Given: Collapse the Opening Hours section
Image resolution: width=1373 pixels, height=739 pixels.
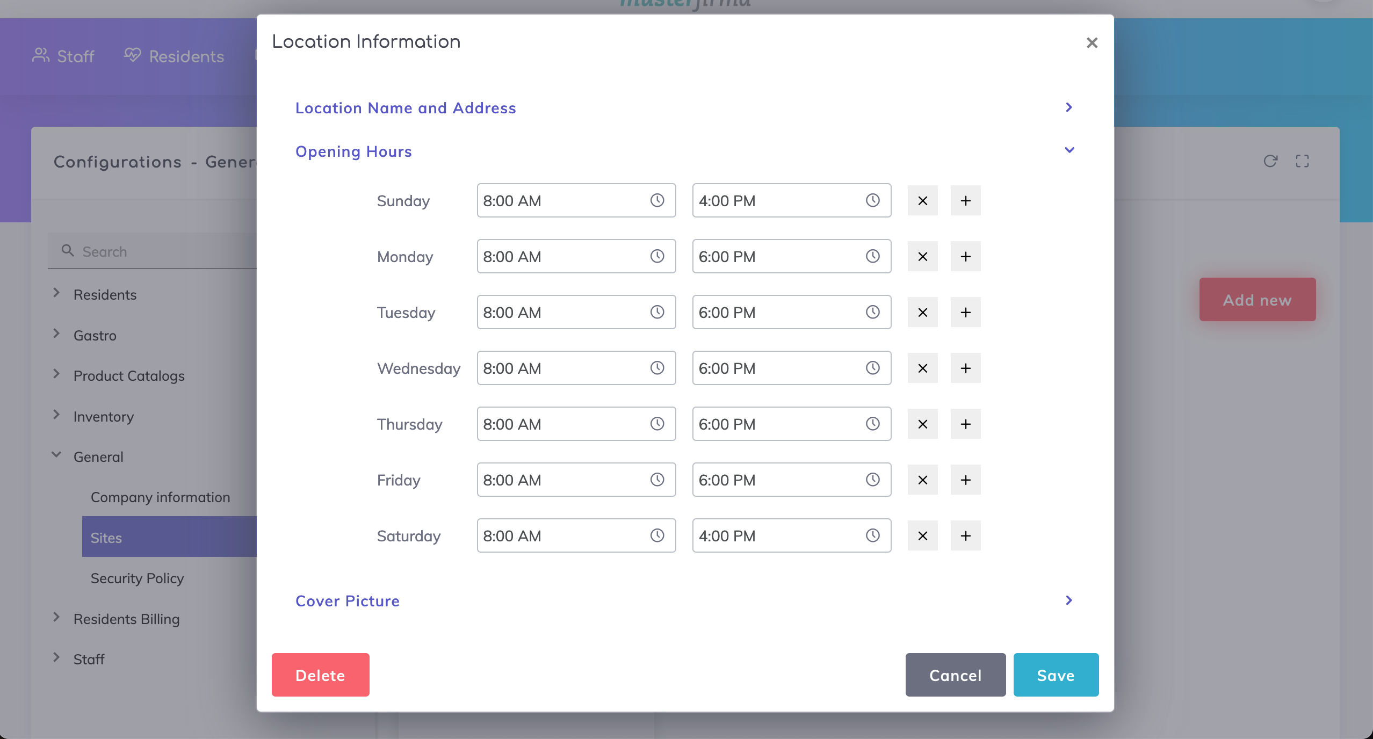Looking at the screenshot, I should tap(1069, 150).
